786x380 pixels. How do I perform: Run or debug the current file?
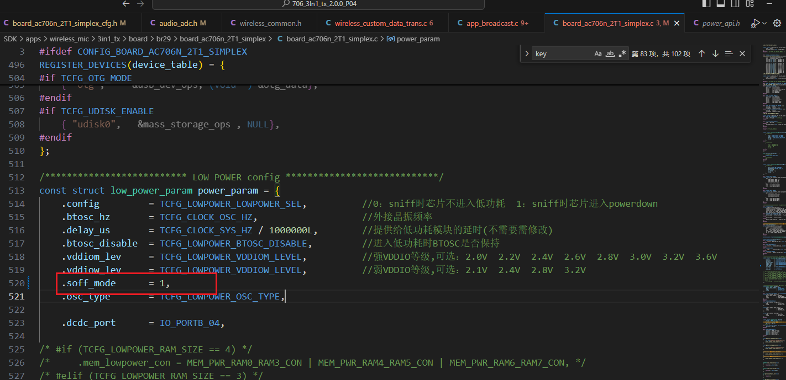coord(755,23)
